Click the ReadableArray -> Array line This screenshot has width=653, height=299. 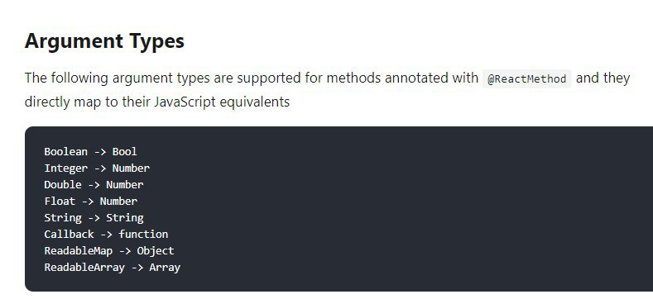coord(112,268)
